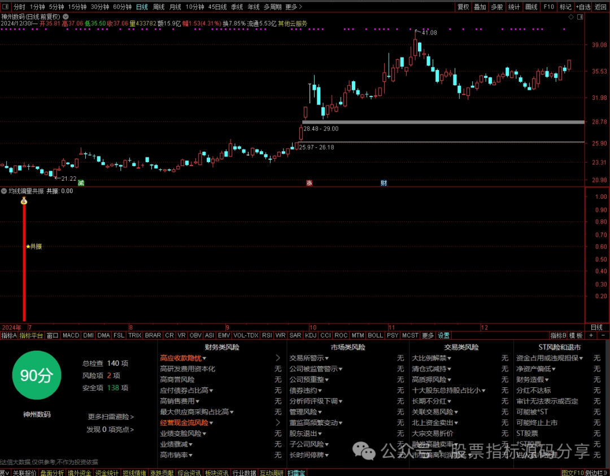Click the ★共振 signal label
The image size is (610, 476).
(x=34, y=247)
